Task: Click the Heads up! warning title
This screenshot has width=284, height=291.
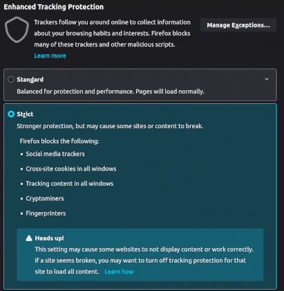Action: tap(49, 238)
